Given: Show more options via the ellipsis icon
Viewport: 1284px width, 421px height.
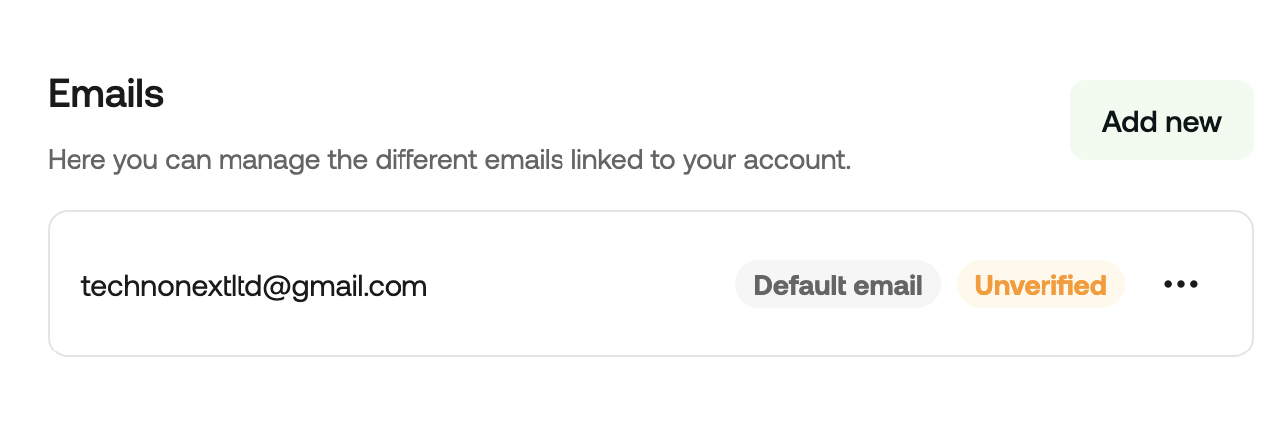Looking at the screenshot, I should point(1180,285).
